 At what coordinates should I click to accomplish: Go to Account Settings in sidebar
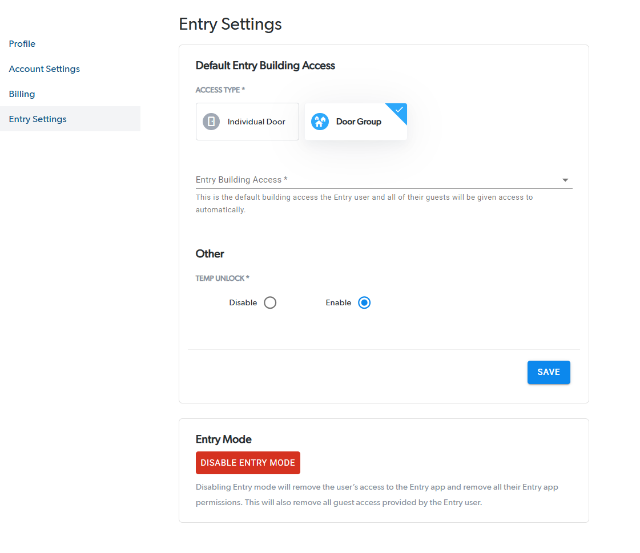(x=44, y=69)
